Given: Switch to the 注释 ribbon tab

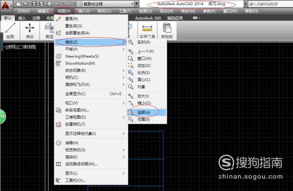Looking at the screenshot, I should (x=36, y=18).
